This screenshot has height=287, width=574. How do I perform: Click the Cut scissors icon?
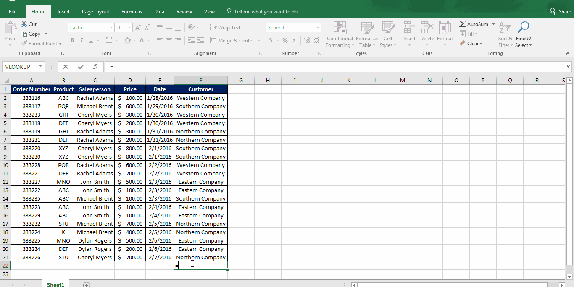pos(24,24)
